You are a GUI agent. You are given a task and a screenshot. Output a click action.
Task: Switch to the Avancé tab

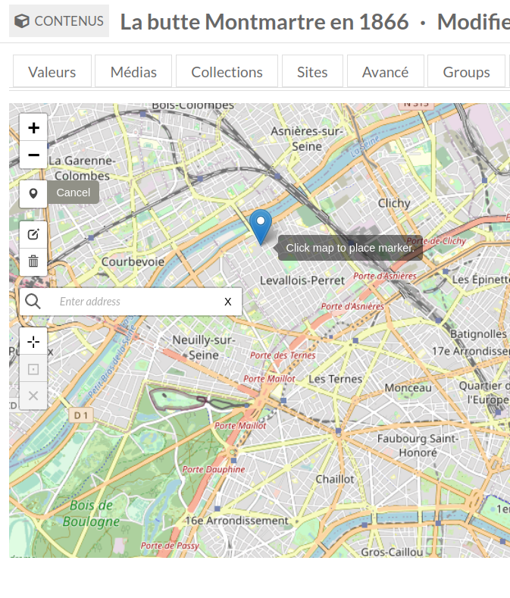pos(385,72)
